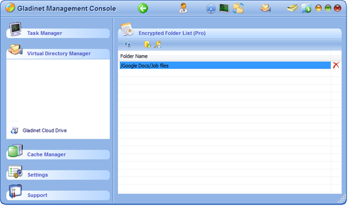
Task: Click the refresh arrows icon in the folder list toolbar
Action: click(x=128, y=44)
